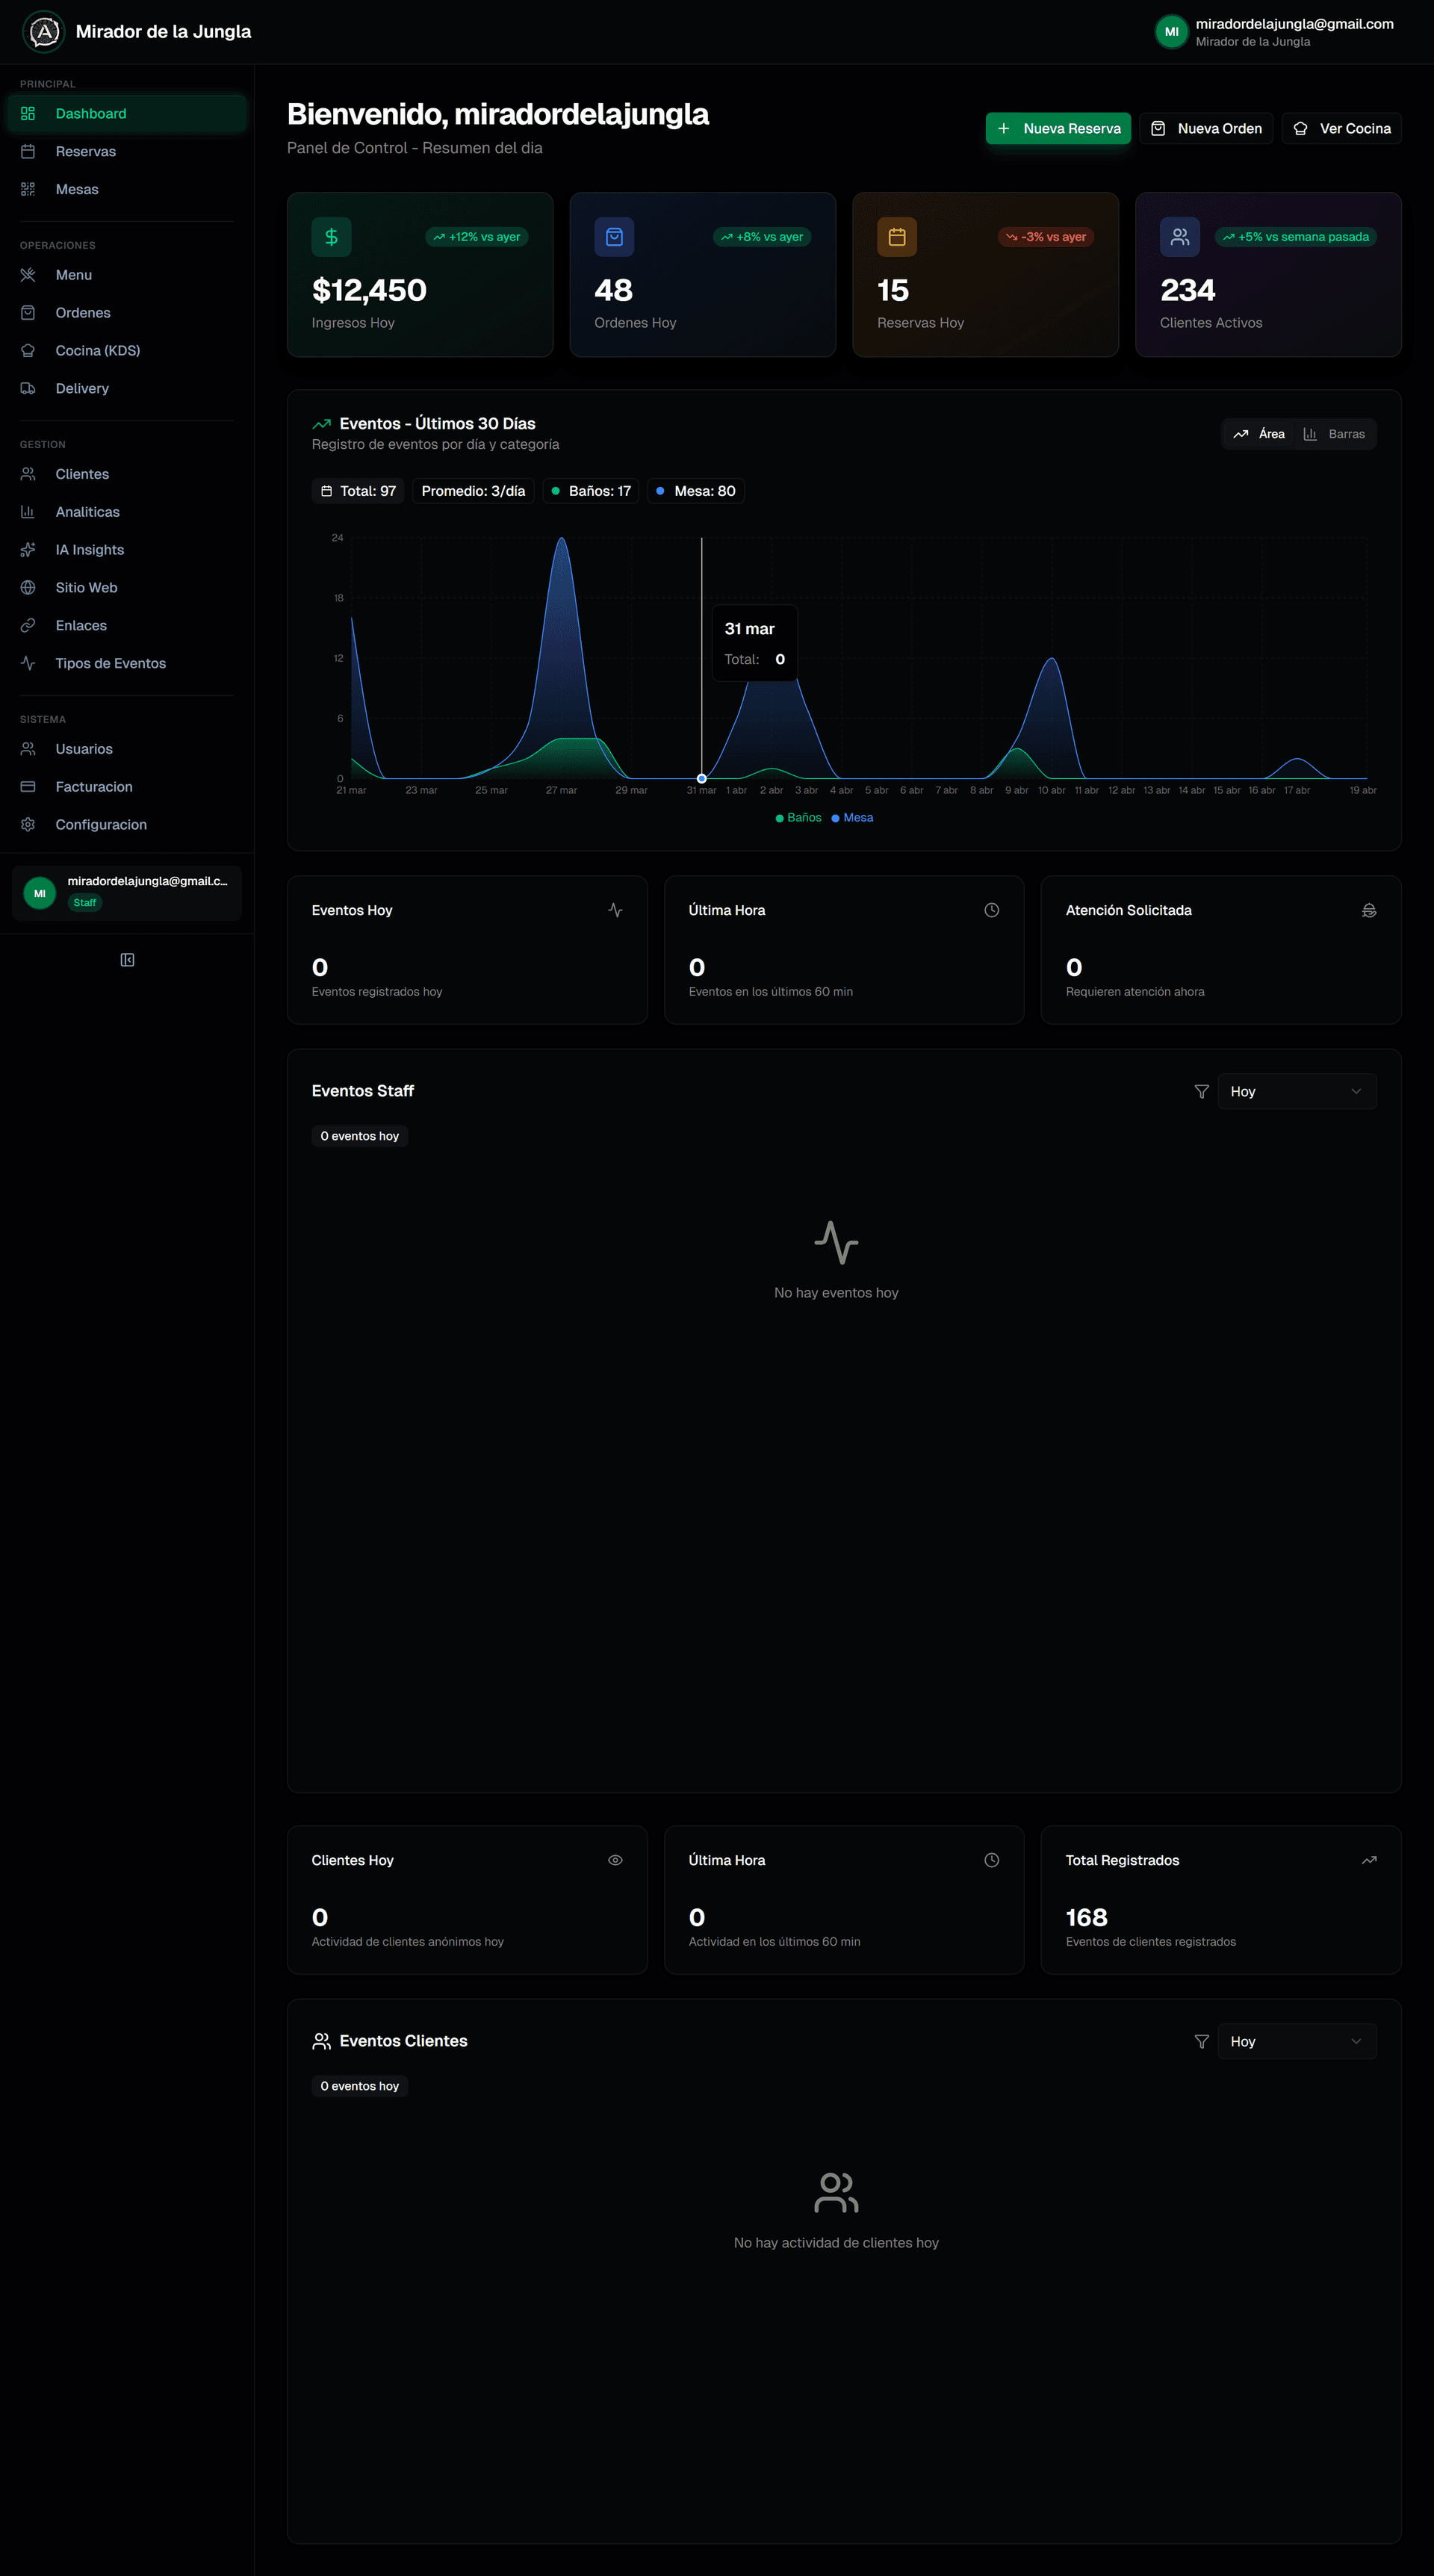Click the activity pulse icon on Eventos Hoy card

[x=615, y=910]
